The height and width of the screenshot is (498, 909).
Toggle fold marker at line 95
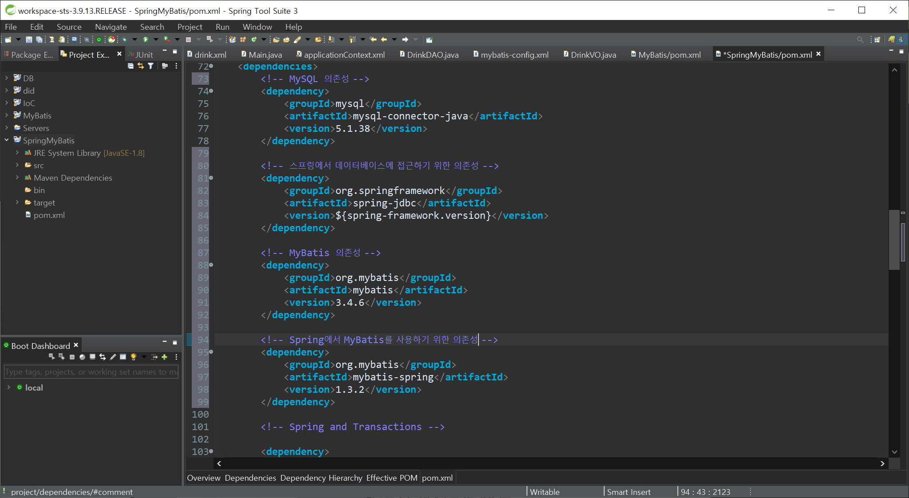pos(211,352)
